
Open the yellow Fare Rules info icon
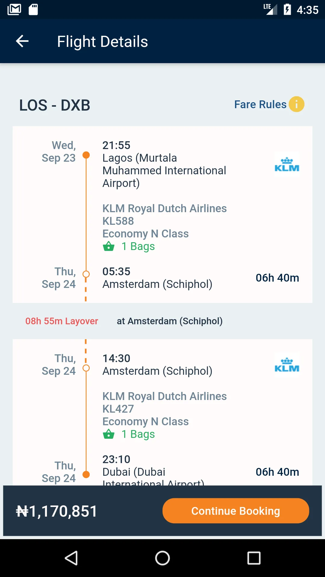click(296, 104)
